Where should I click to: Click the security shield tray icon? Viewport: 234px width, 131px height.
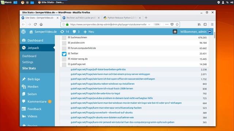click(219, 3)
